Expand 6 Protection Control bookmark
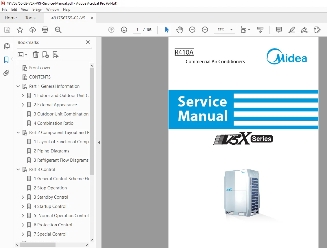Viewport: 327px width, 248px height. tap(23, 225)
